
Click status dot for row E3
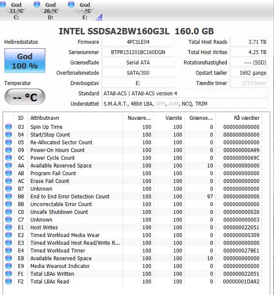9,243
